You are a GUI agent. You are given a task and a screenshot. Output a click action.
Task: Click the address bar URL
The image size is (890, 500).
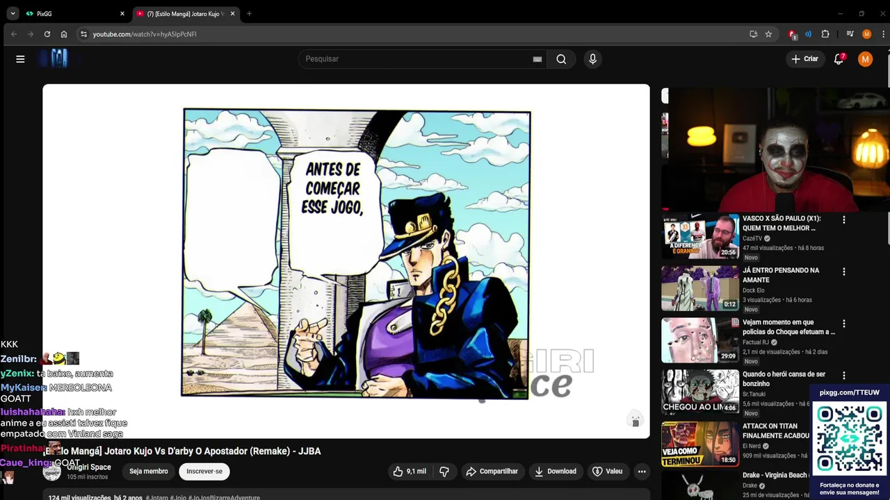145,34
